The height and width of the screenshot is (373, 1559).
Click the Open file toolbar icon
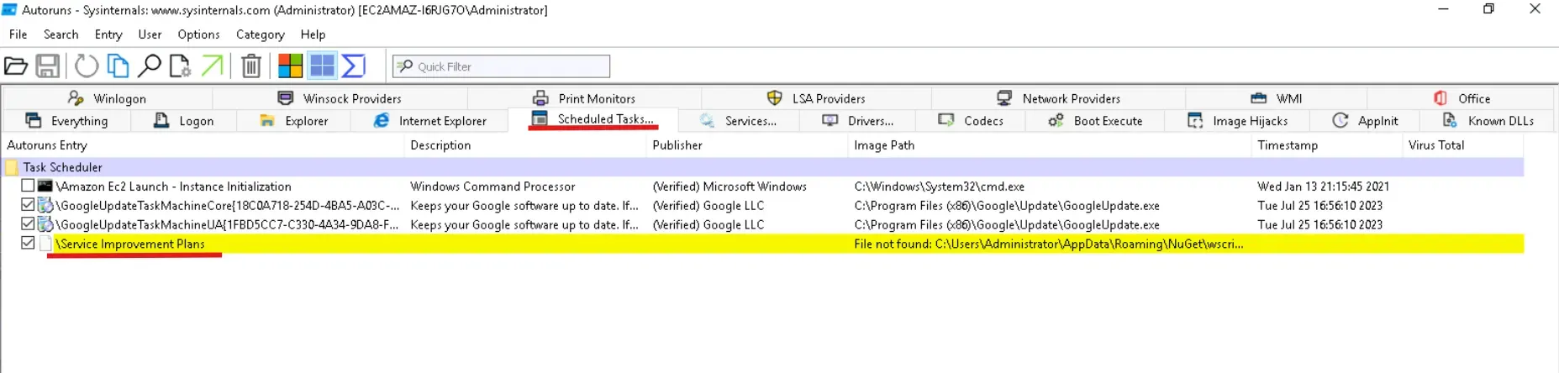click(16, 66)
